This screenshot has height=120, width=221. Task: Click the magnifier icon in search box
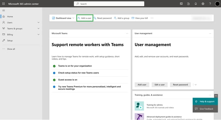click(x=78, y=4)
